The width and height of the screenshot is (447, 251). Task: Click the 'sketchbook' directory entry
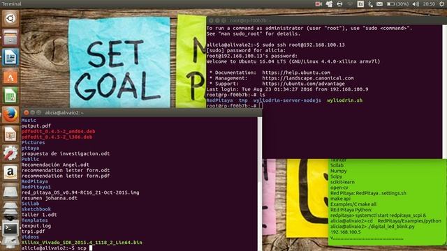(36, 209)
